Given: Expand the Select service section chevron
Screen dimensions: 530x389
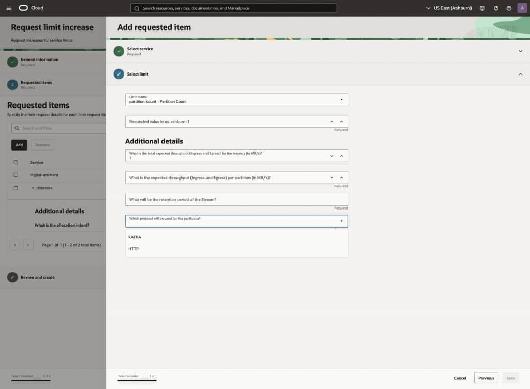Looking at the screenshot, I should click(520, 51).
